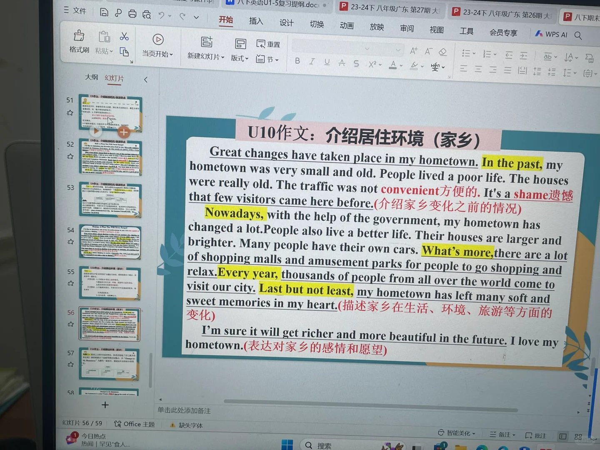Select the 格式刷 format painter brush
The height and width of the screenshot is (450, 600).
pos(79,42)
